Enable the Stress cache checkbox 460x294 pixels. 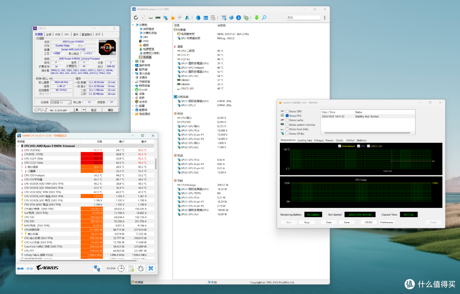point(287,120)
